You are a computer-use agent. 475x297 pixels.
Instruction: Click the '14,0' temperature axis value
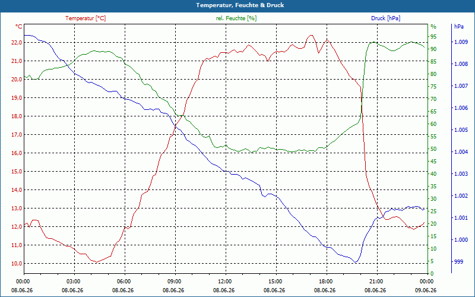(x=17, y=190)
